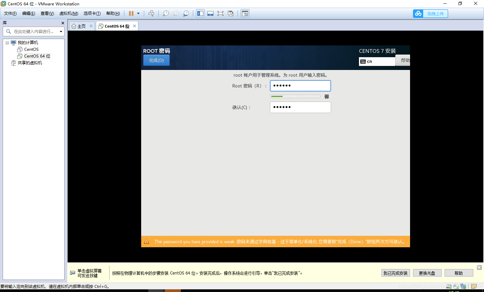Select 我的计算机 in the library

tap(28, 43)
